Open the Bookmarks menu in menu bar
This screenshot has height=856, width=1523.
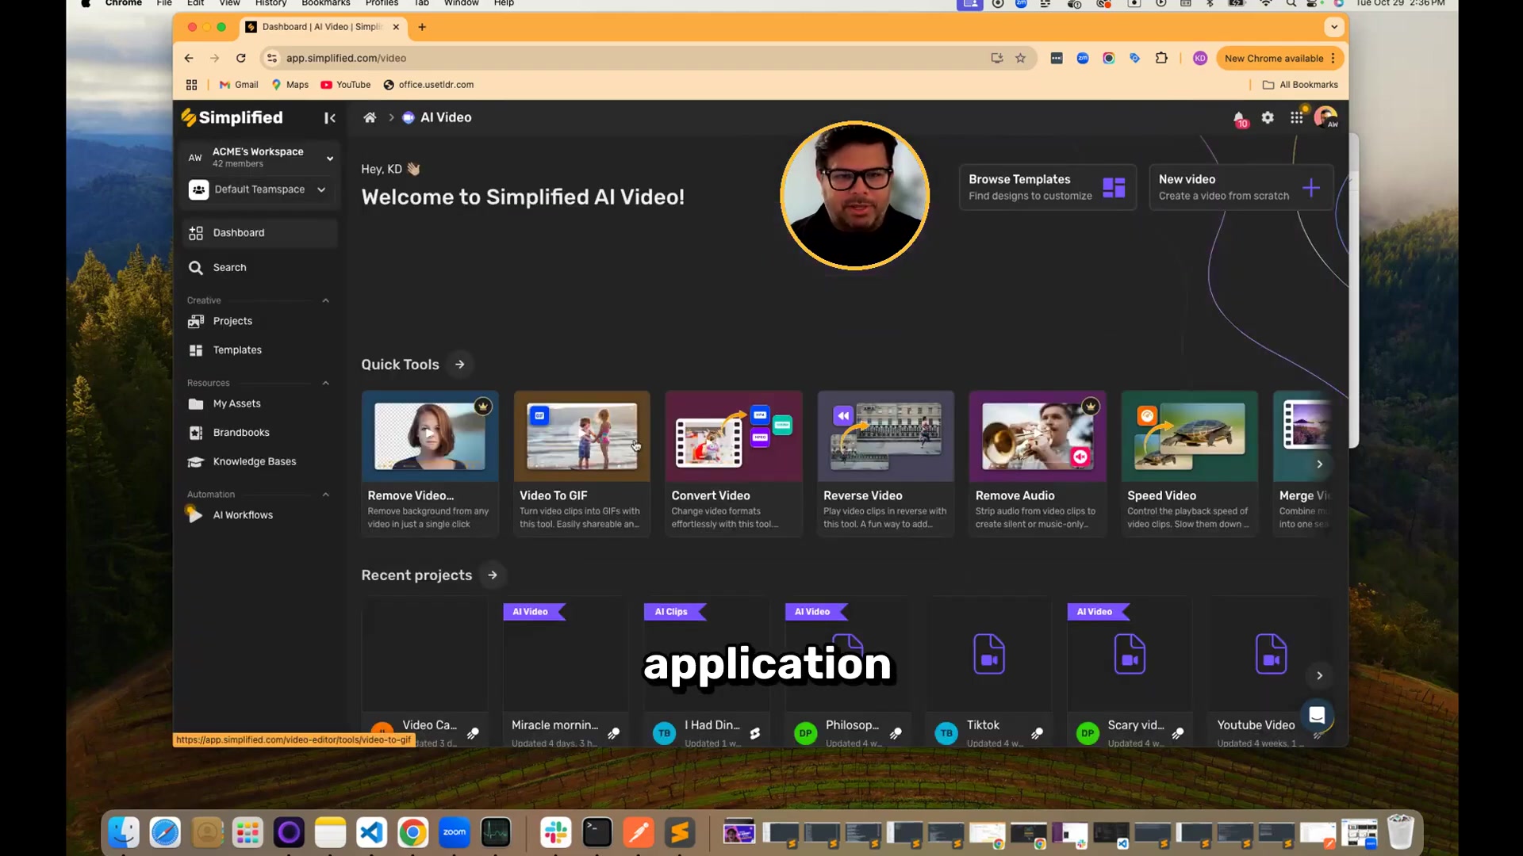click(325, 3)
